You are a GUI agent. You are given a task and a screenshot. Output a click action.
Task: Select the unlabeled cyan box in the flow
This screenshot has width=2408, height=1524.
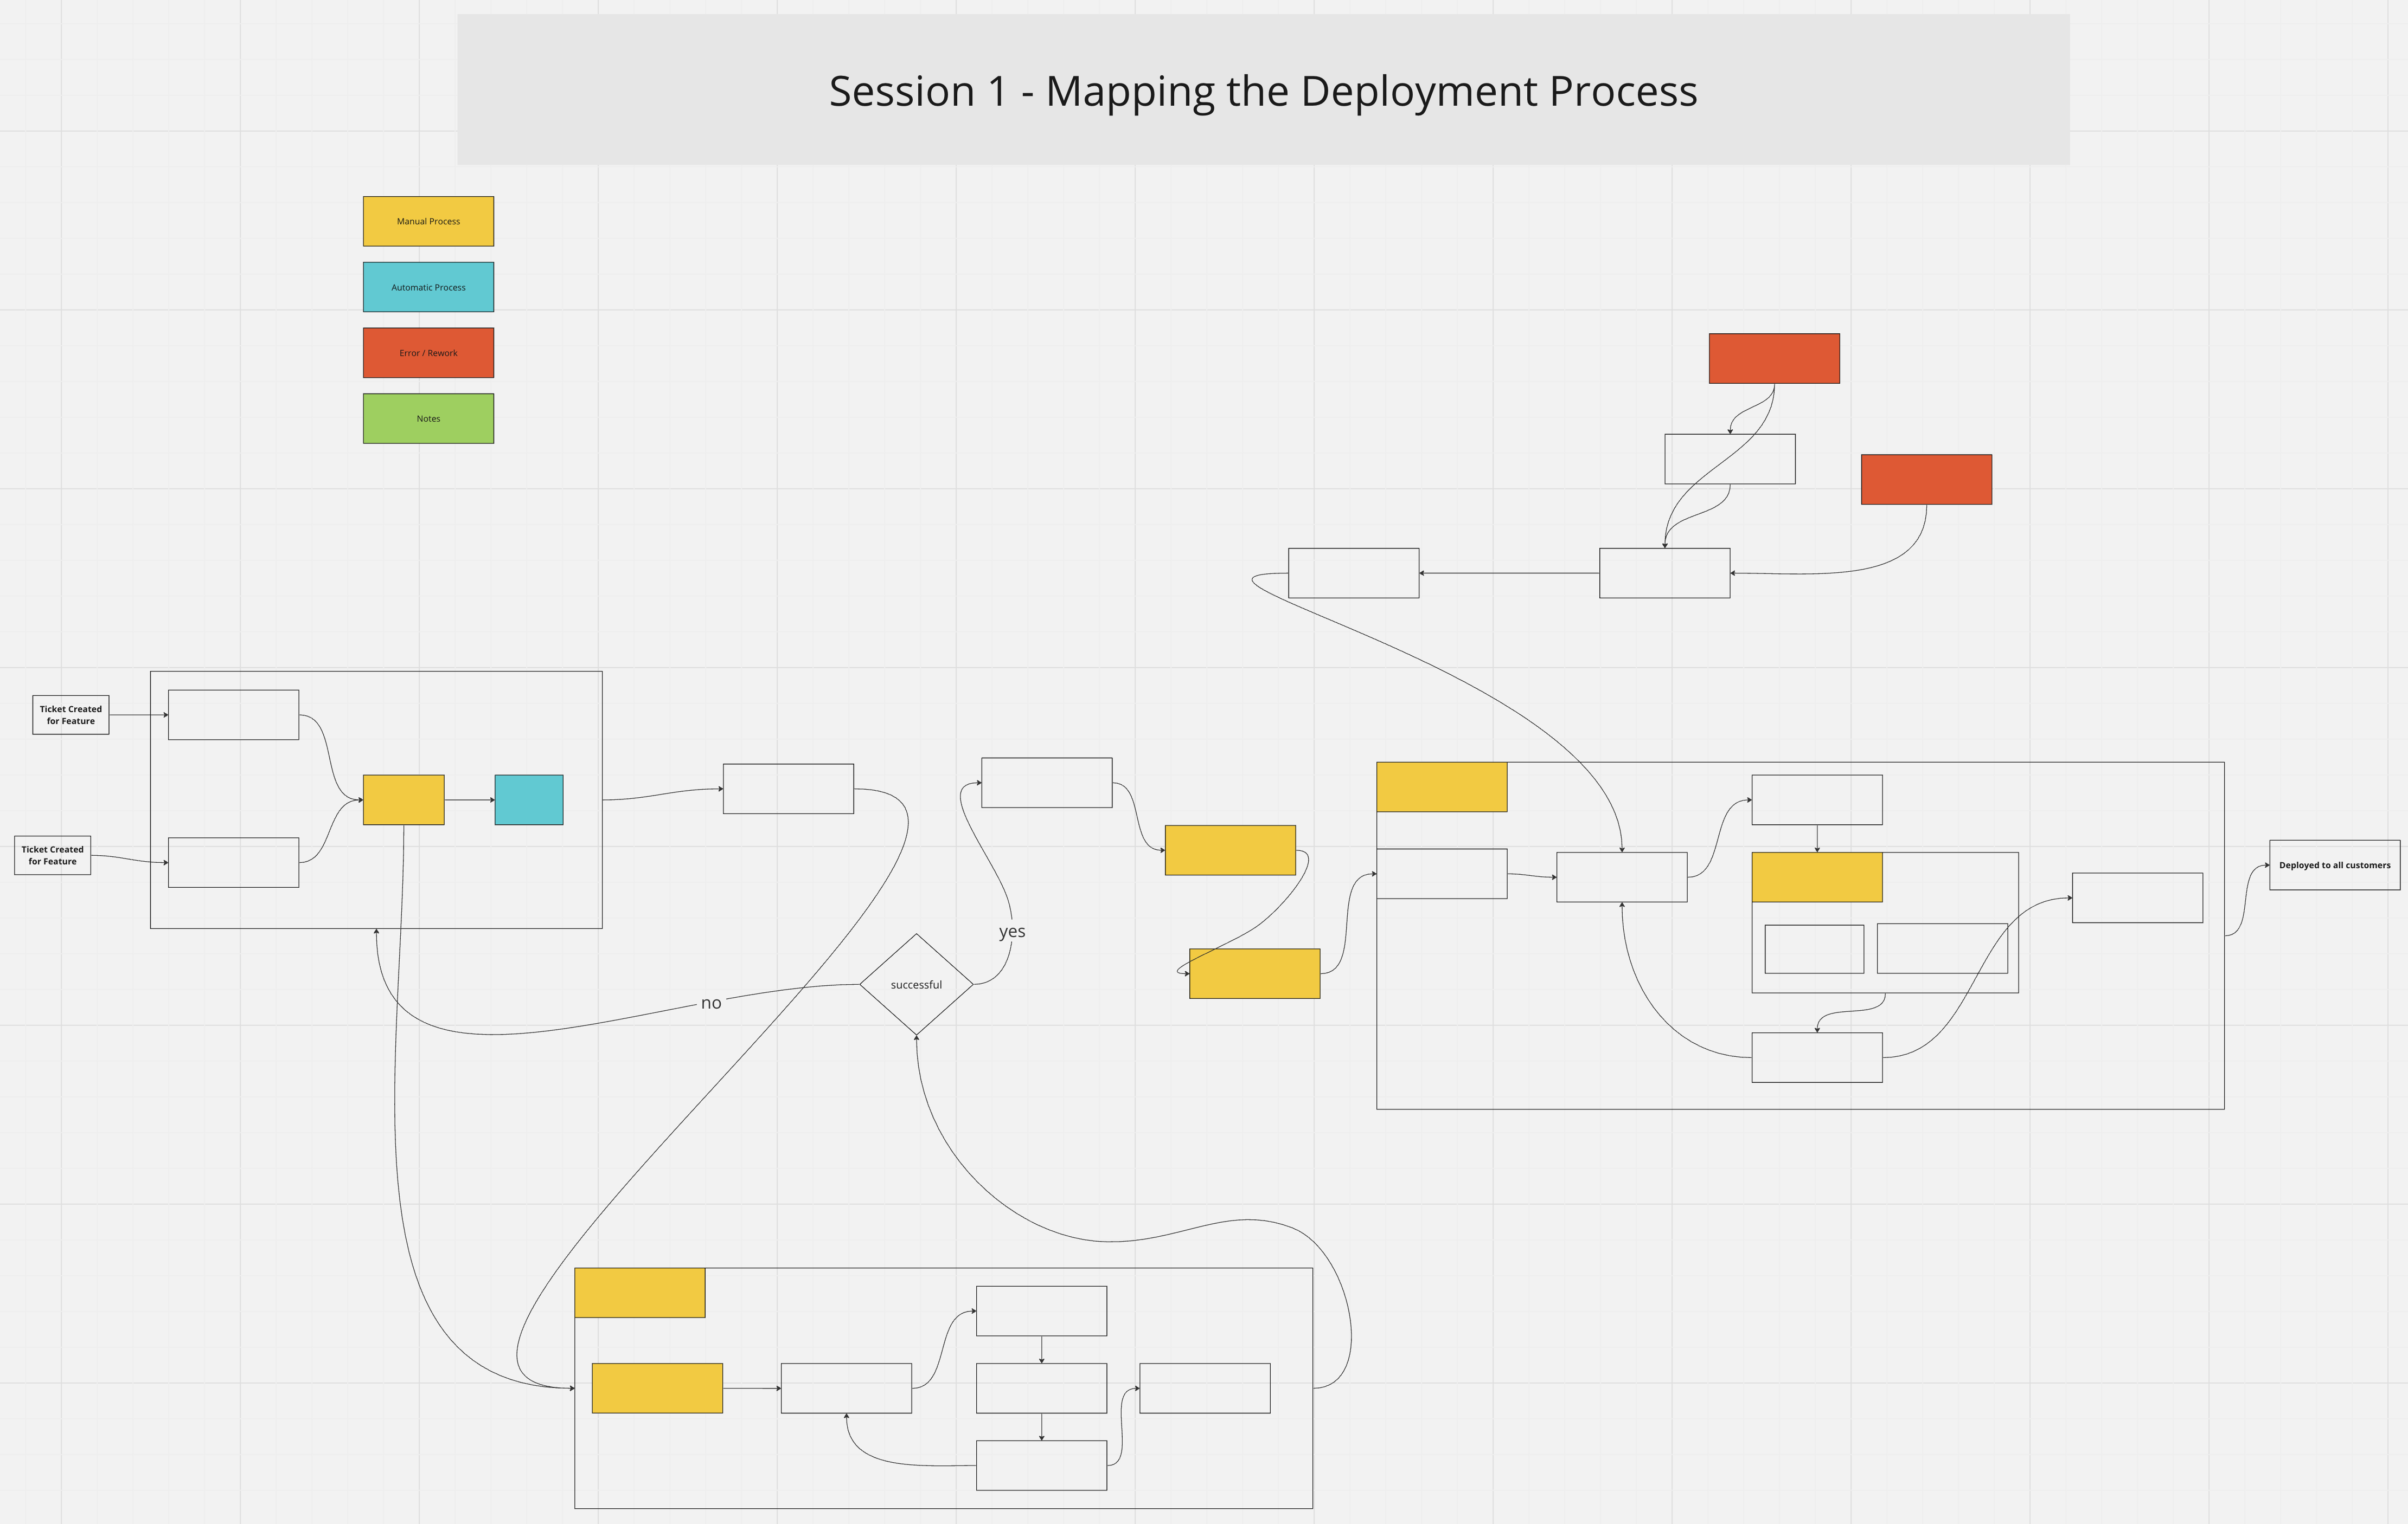[x=529, y=799]
